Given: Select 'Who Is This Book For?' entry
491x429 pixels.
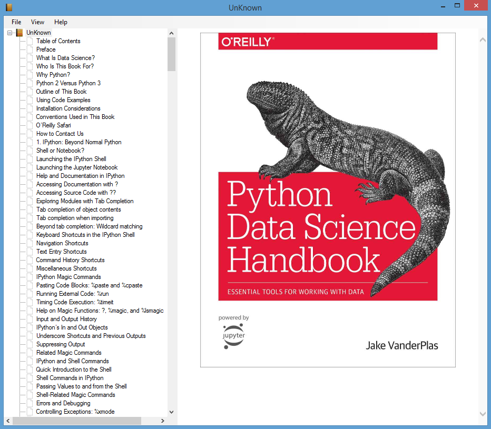Looking at the screenshot, I should pos(65,66).
